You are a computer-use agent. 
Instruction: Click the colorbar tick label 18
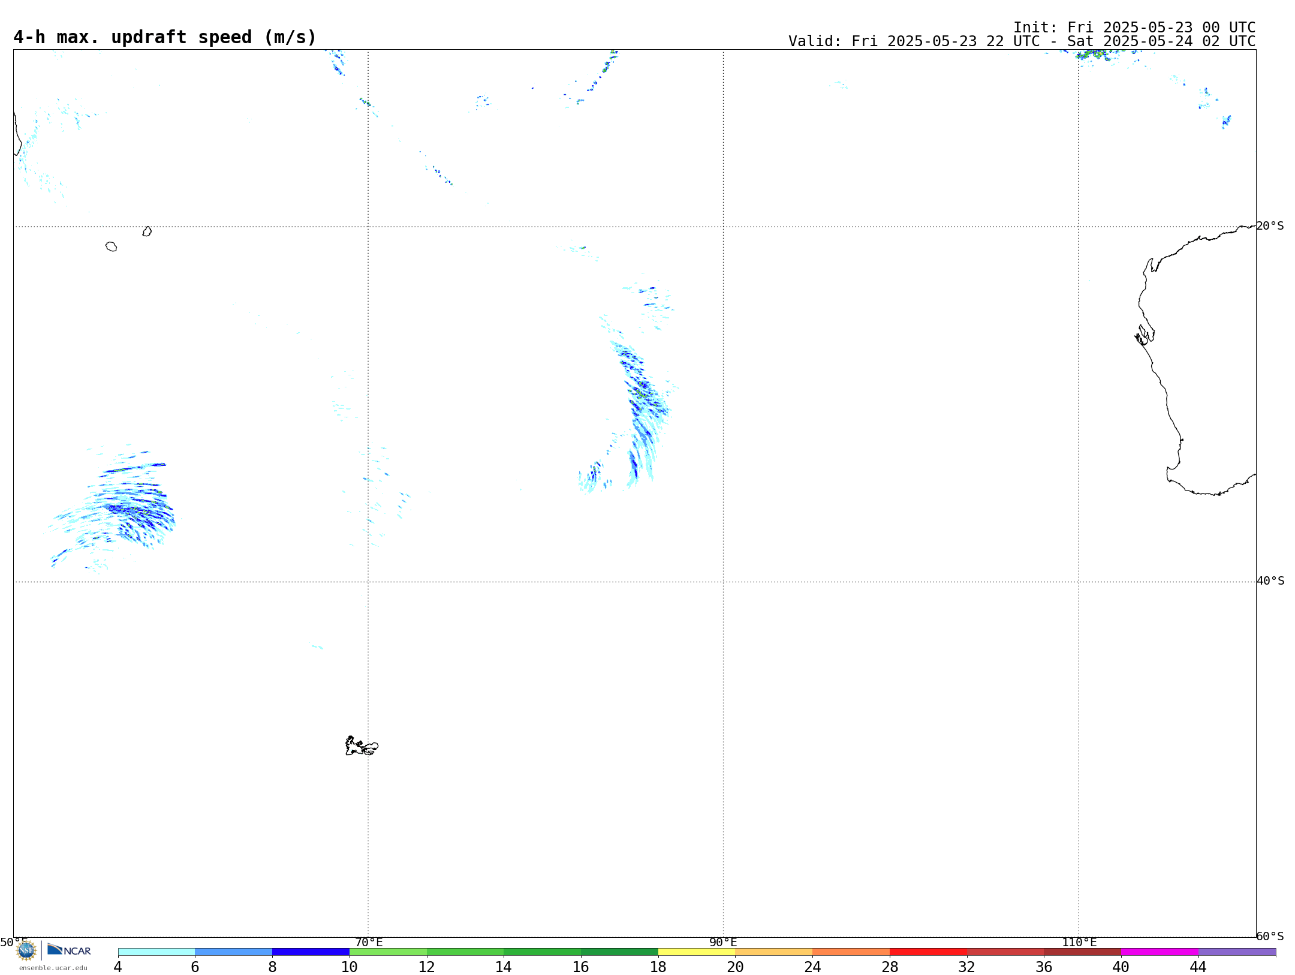pos(658,967)
